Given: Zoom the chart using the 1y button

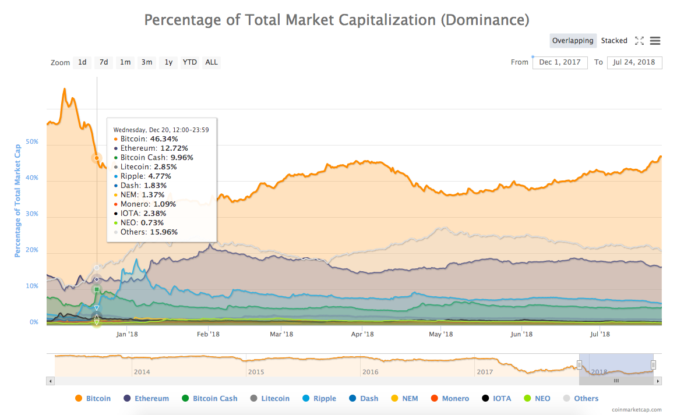Looking at the screenshot, I should pos(168,62).
